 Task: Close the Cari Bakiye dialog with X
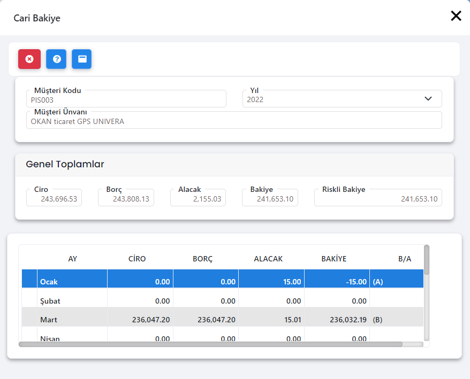(456, 16)
